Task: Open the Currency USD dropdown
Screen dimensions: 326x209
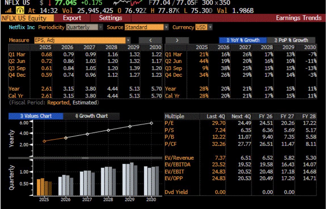Action: coord(204,27)
